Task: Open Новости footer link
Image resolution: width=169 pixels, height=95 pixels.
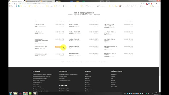Action: [87, 80]
